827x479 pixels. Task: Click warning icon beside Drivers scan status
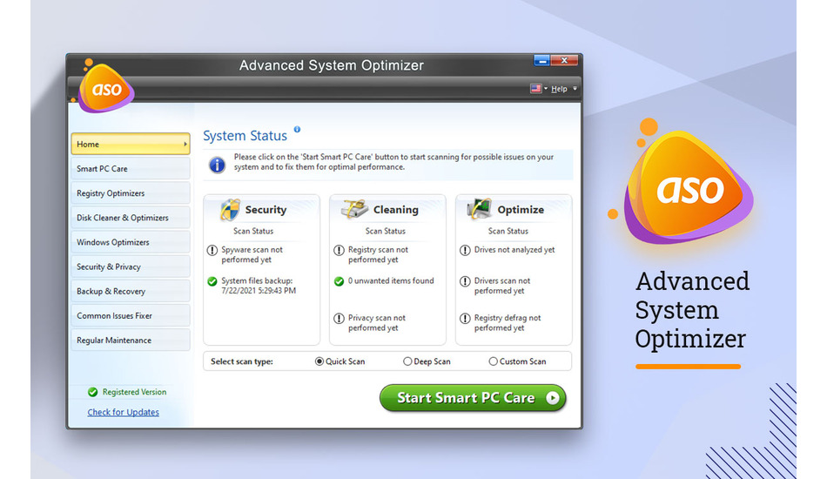(465, 281)
